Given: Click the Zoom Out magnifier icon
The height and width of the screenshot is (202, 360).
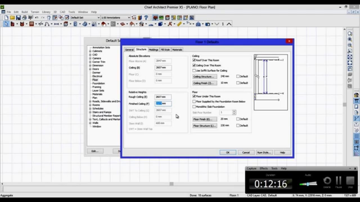Looking at the screenshot, I should coord(350,45).
